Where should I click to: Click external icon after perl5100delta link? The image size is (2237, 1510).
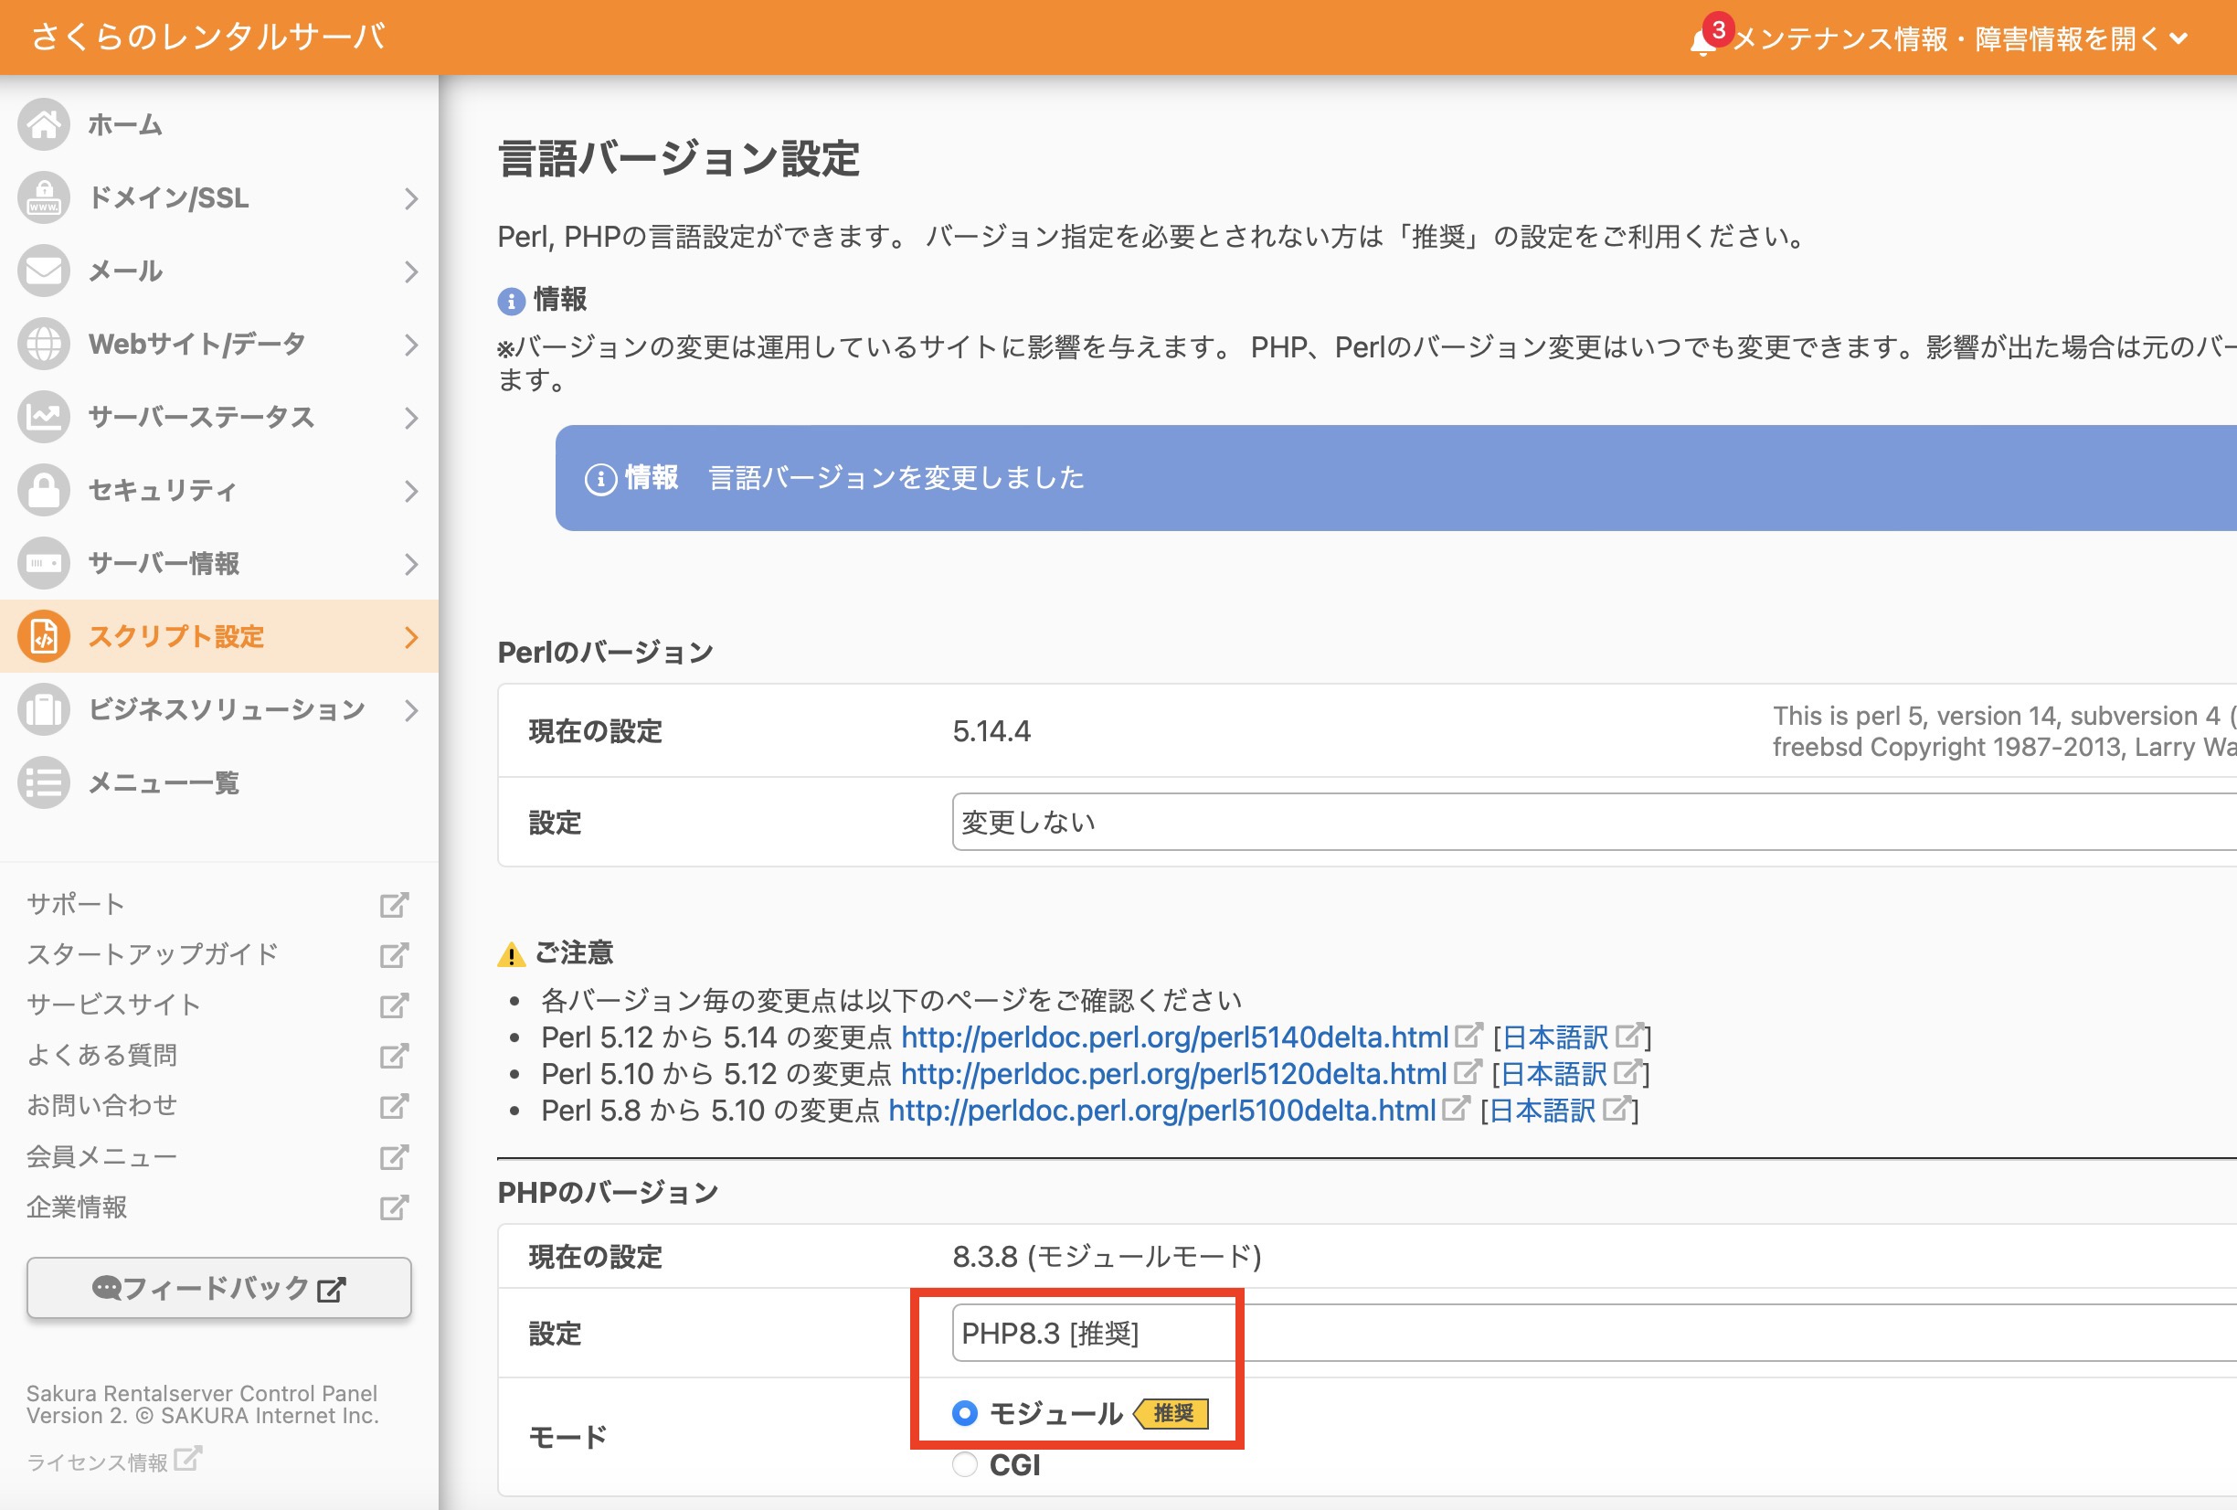click(x=1456, y=1110)
